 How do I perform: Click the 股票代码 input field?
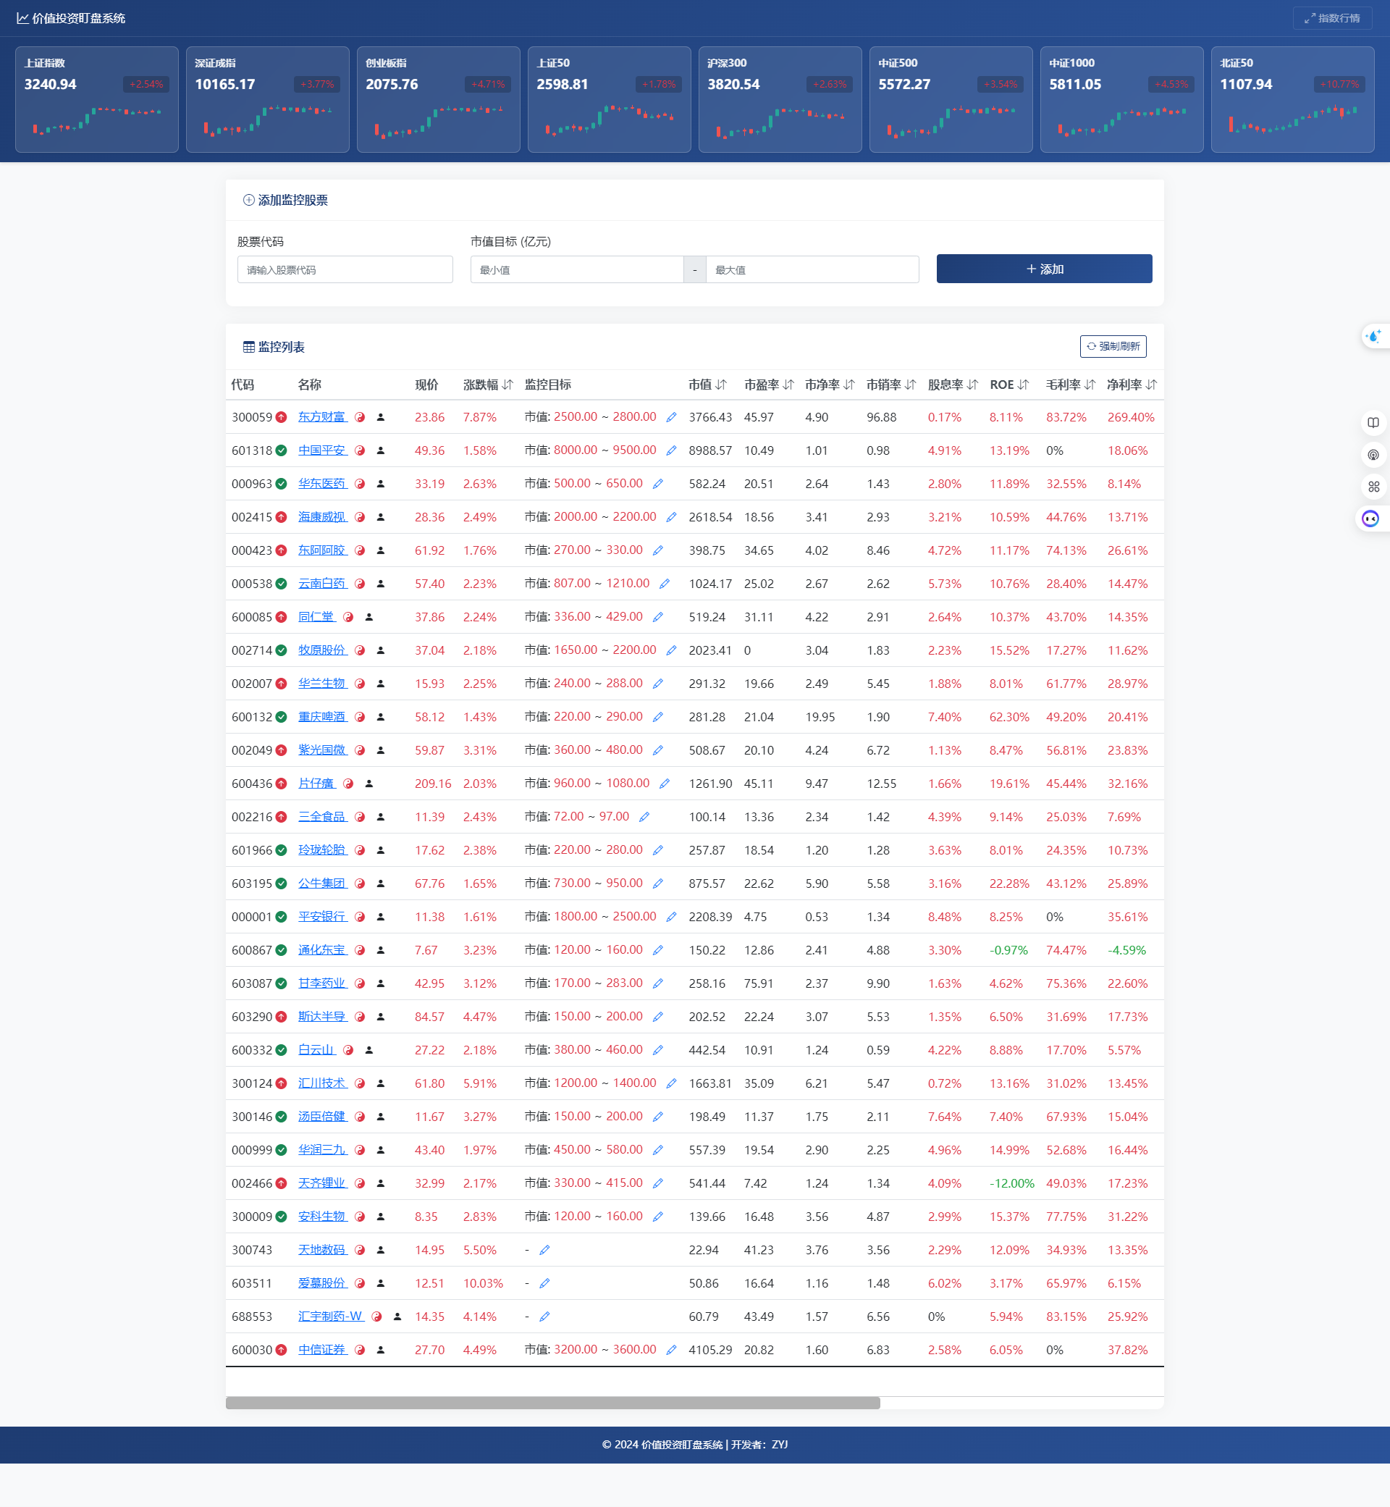point(345,269)
